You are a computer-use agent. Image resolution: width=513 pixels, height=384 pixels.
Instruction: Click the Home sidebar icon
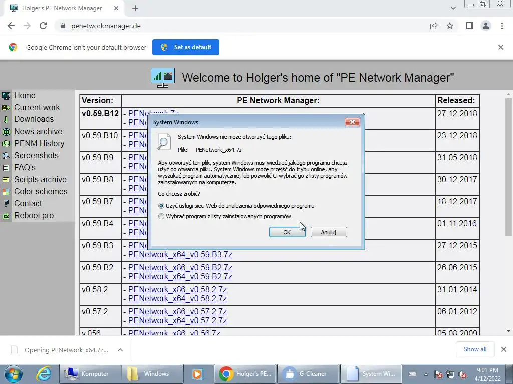[6, 96]
